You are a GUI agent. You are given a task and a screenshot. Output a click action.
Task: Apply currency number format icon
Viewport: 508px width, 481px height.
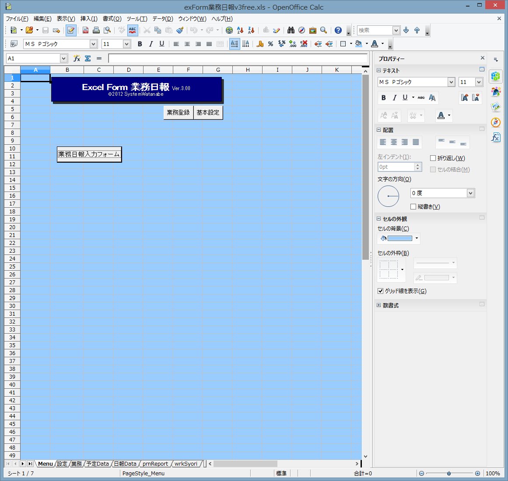point(260,44)
